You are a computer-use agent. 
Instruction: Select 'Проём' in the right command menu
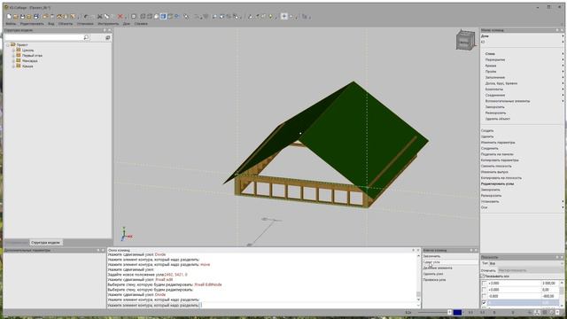point(491,72)
